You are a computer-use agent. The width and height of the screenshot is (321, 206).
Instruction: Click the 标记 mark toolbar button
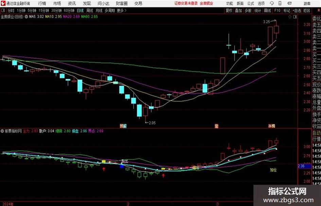point(287,10)
